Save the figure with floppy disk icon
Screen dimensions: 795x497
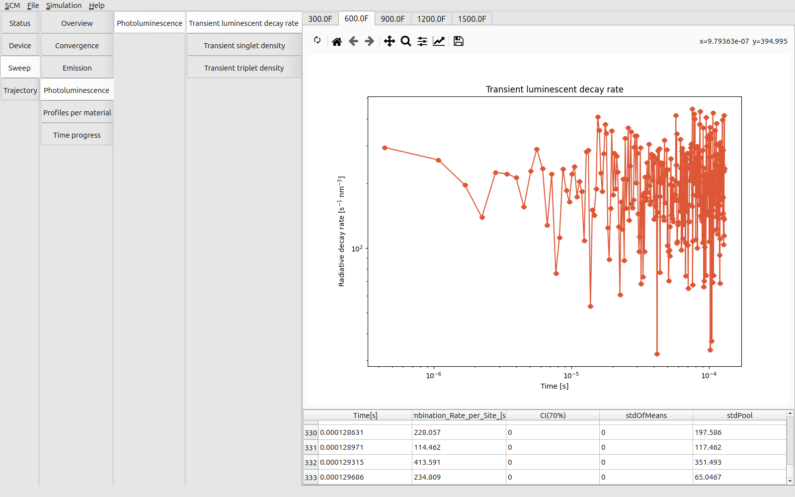459,41
